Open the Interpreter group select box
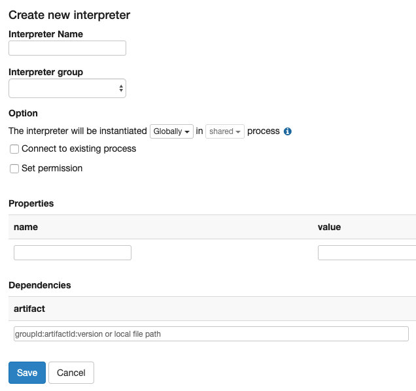 (x=67, y=88)
